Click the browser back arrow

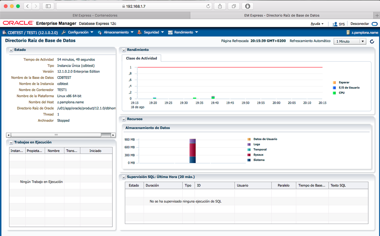tap(27, 6)
